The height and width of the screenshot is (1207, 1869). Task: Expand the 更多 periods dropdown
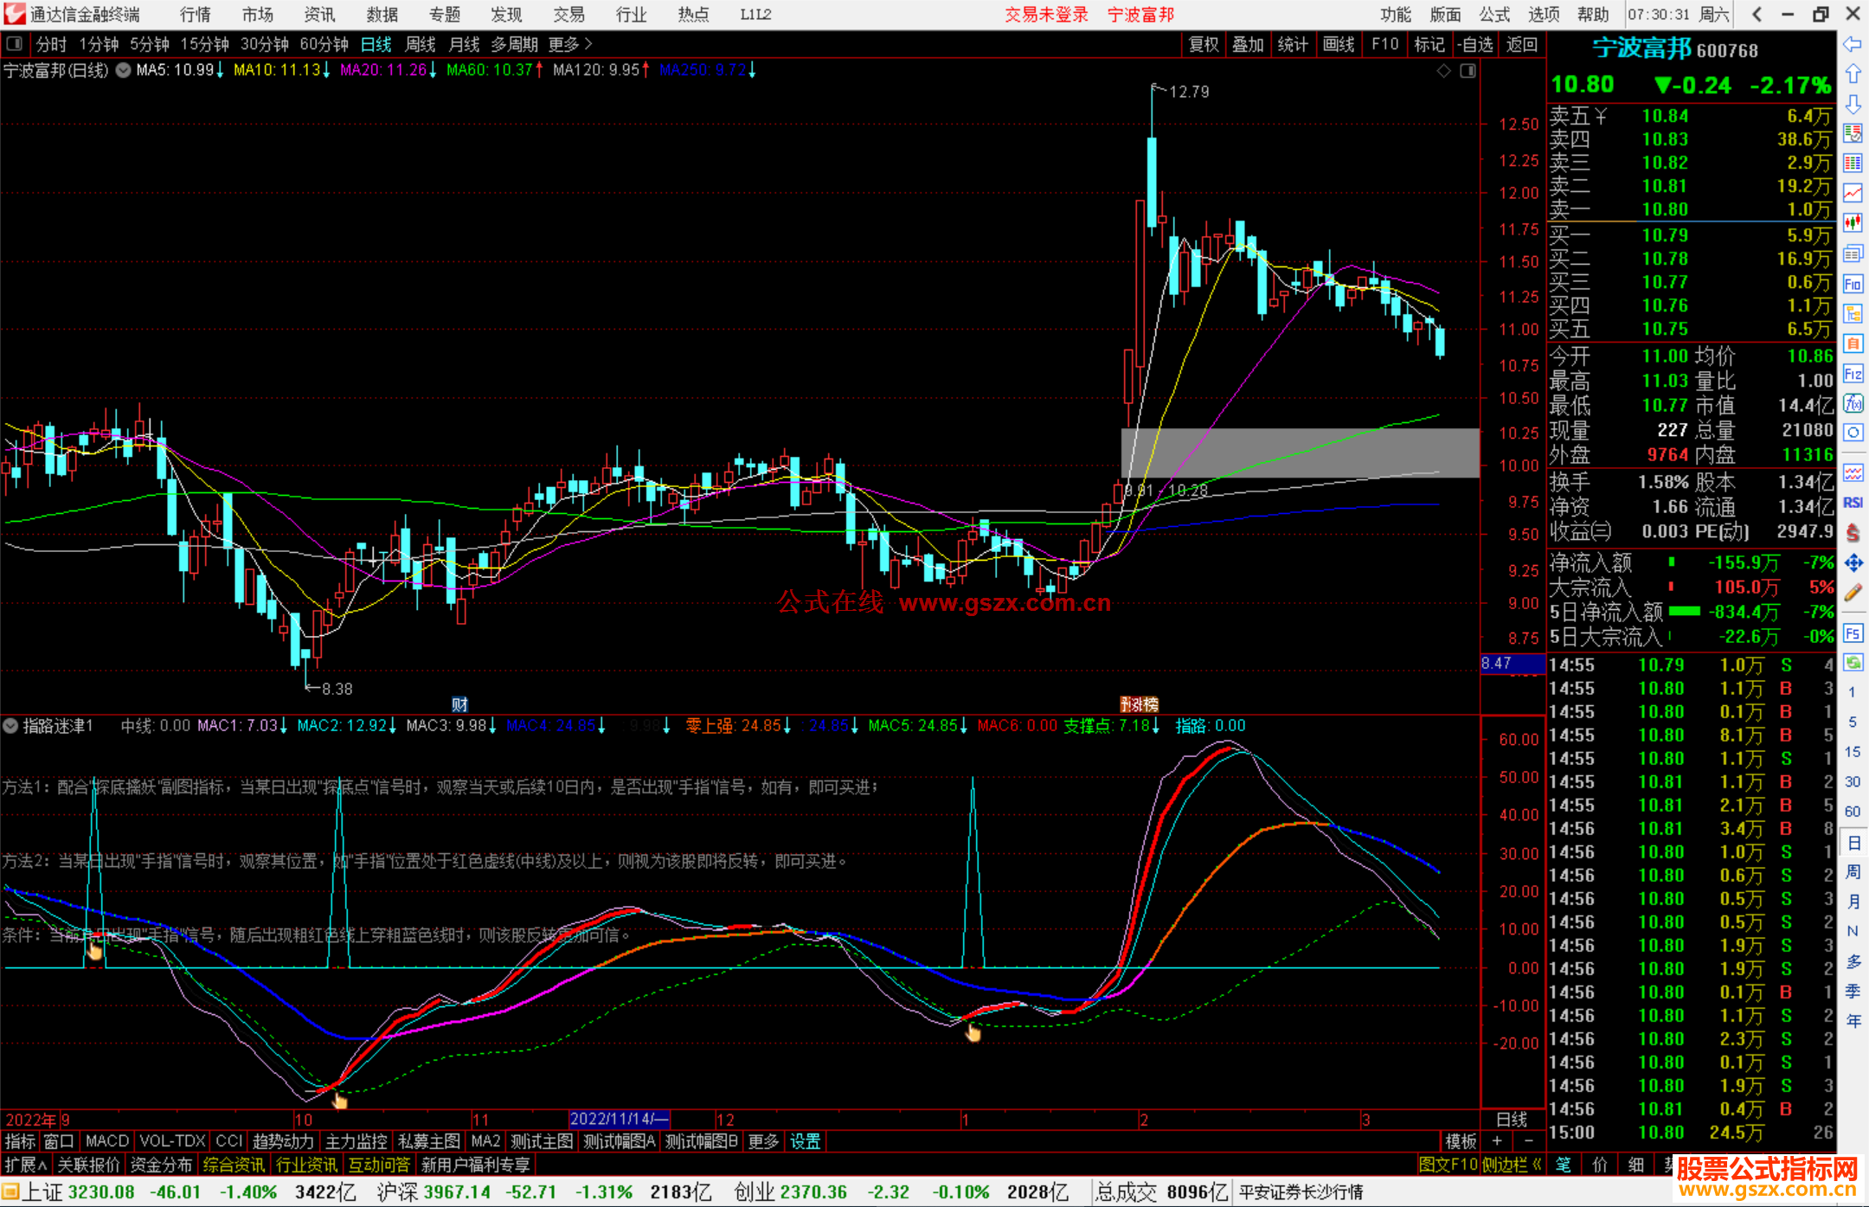pyautogui.click(x=570, y=44)
